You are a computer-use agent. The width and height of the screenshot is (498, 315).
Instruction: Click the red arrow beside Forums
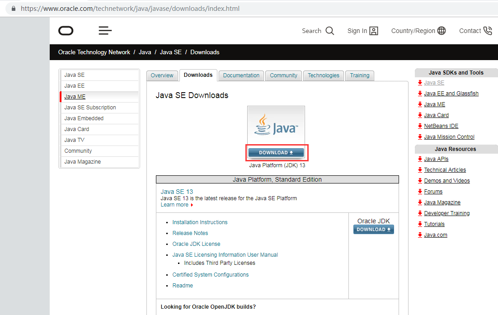pyautogui.click(x=420, y=192)
